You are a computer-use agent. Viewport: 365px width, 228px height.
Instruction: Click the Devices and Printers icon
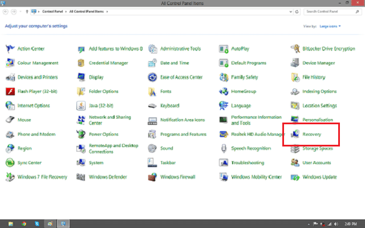click(10, 78)
